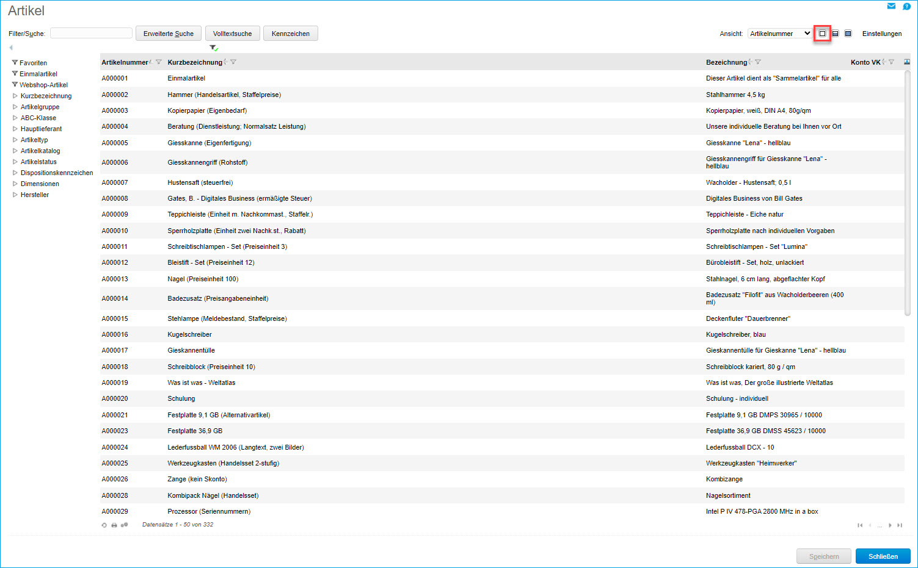Viewport: 918px width, 568px height.
Task: Apply the Webshop-Artikel filter
Action: pos(40,85)
